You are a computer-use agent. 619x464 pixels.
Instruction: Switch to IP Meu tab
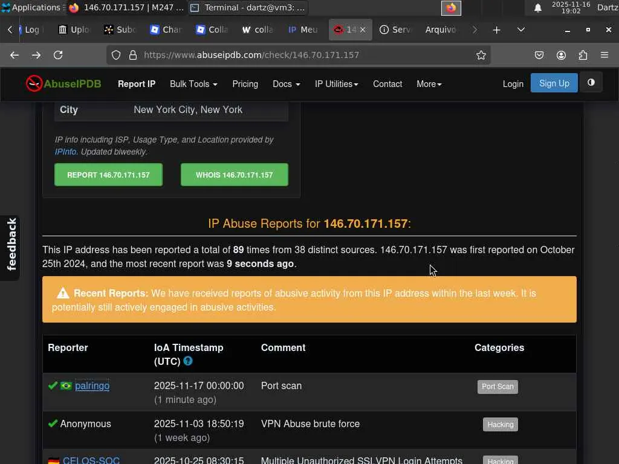[303, 30]
